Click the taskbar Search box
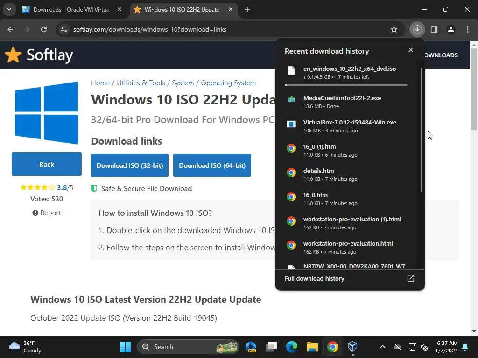This screenshot has width=478, height=358. tap(188, 347)
